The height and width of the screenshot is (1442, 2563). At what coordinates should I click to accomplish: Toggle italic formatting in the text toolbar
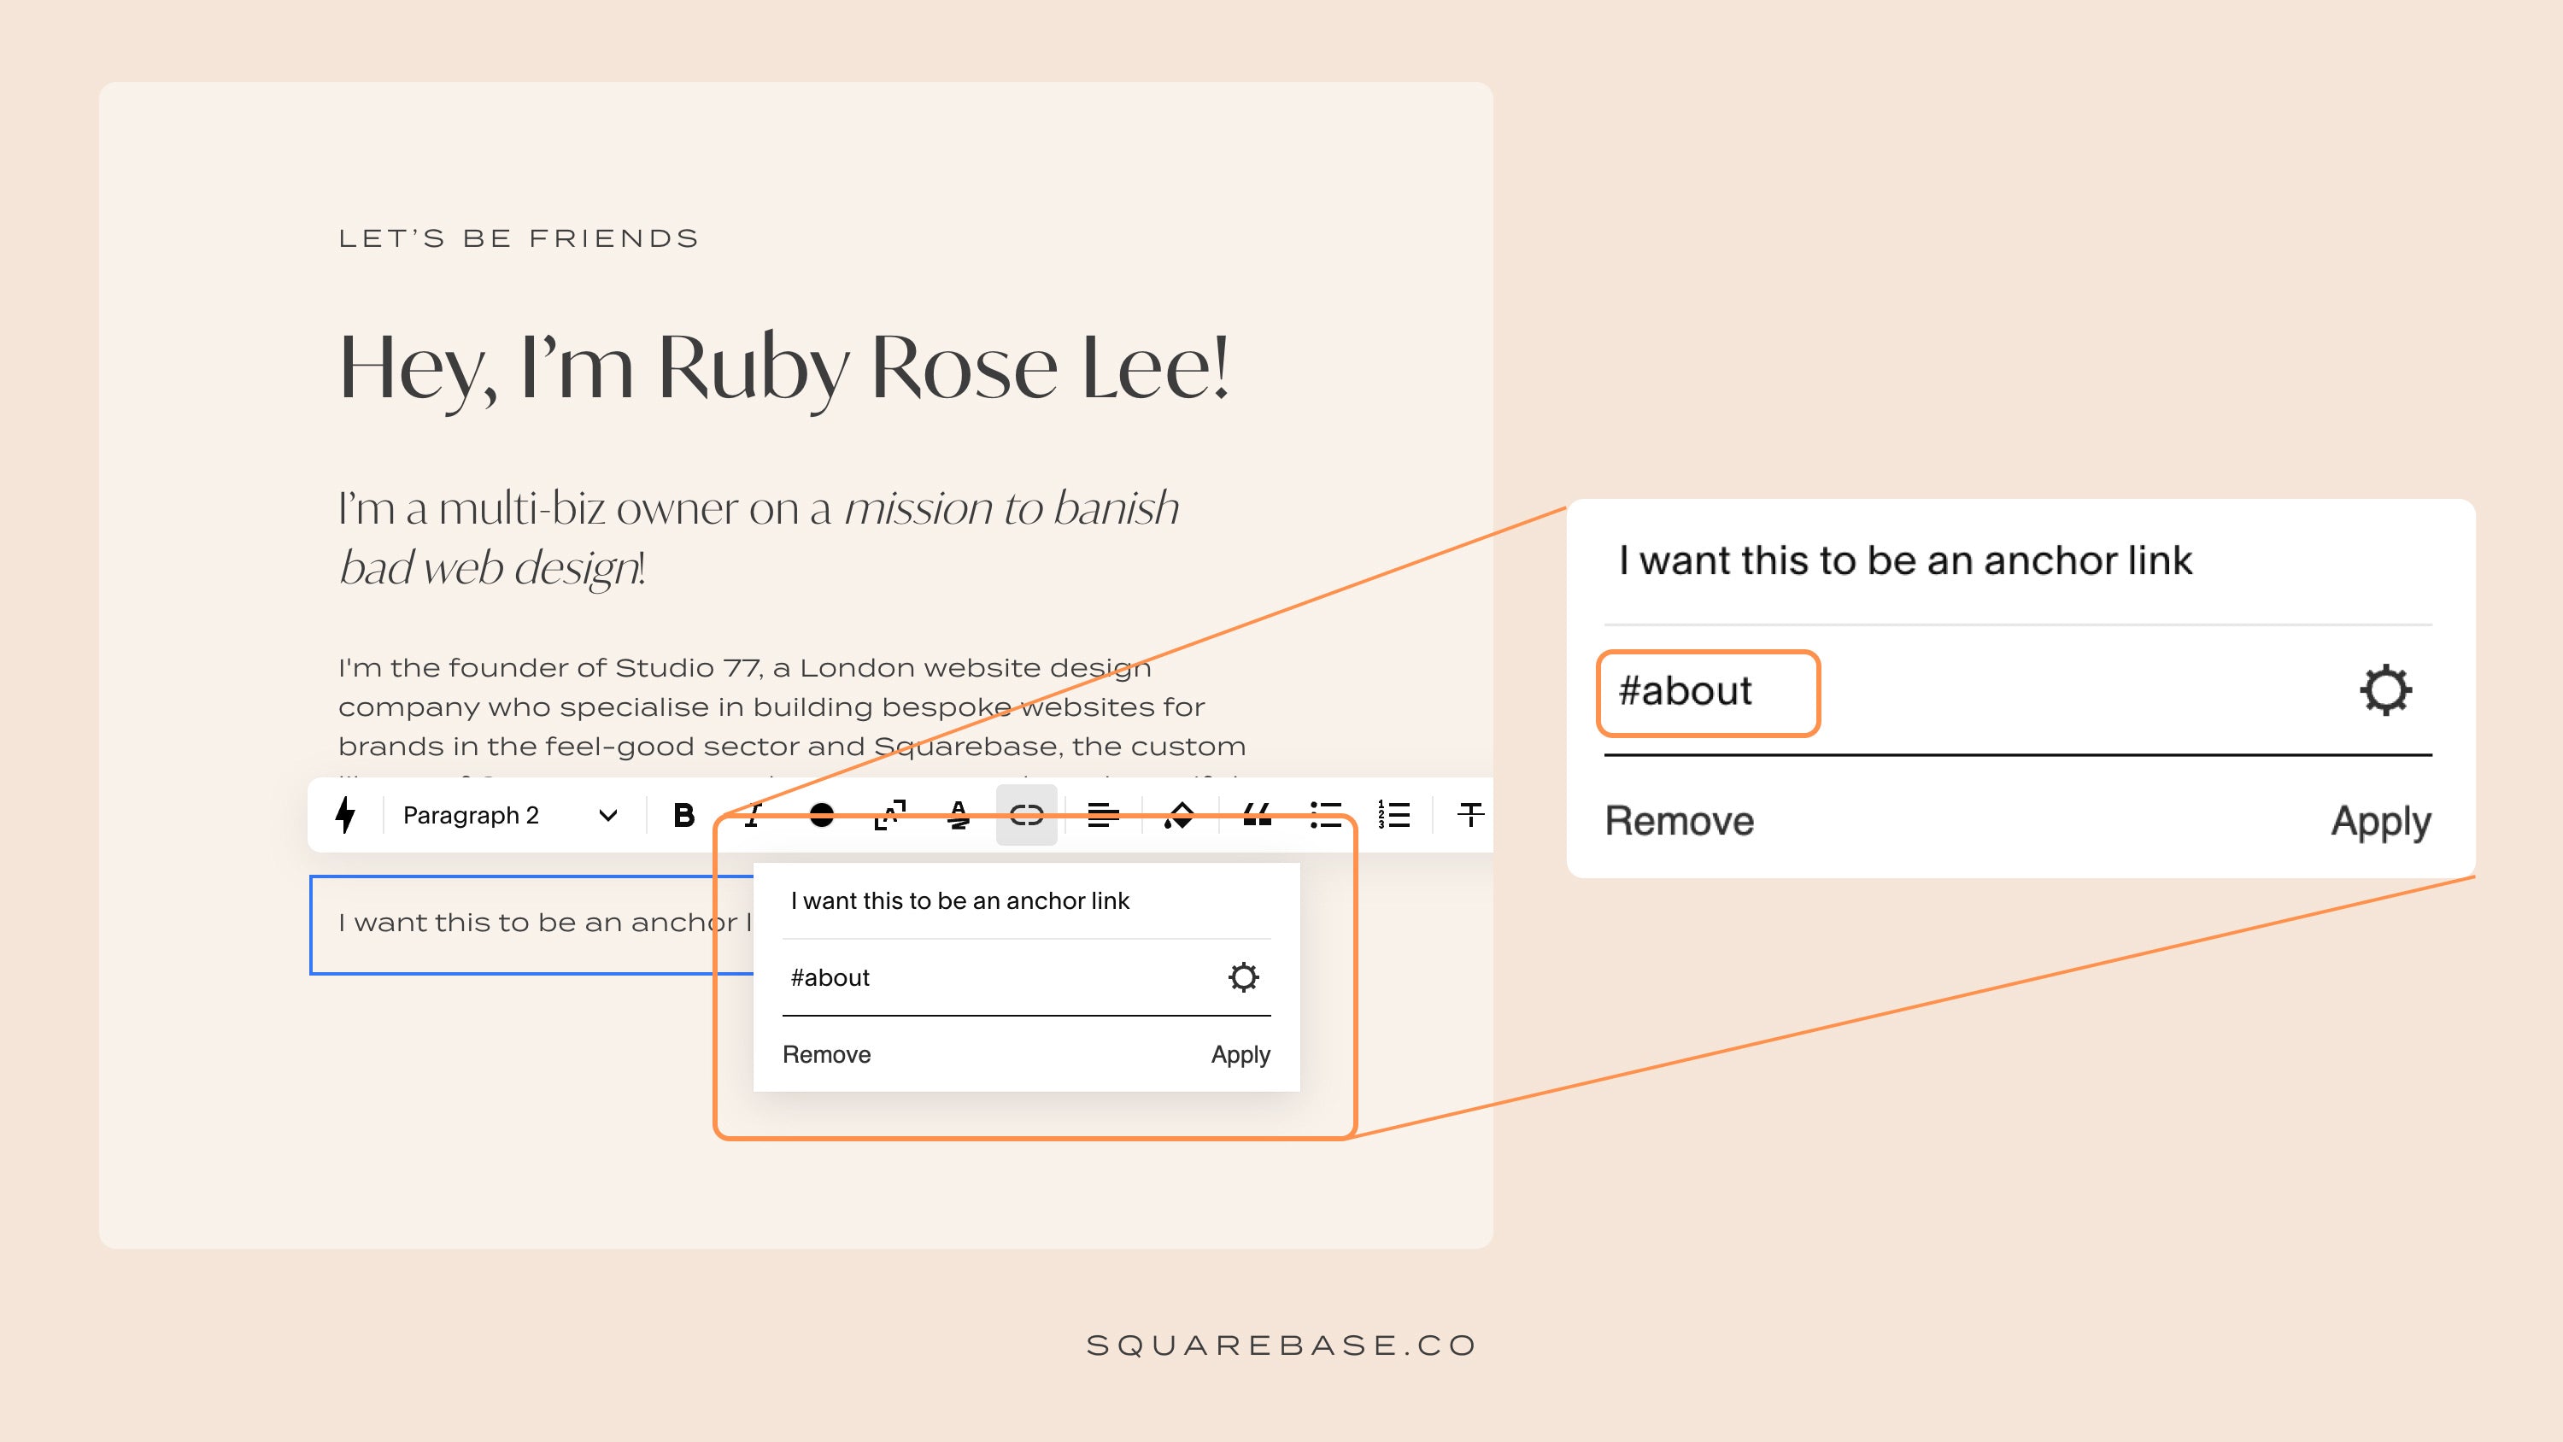(x=754, y=815)
